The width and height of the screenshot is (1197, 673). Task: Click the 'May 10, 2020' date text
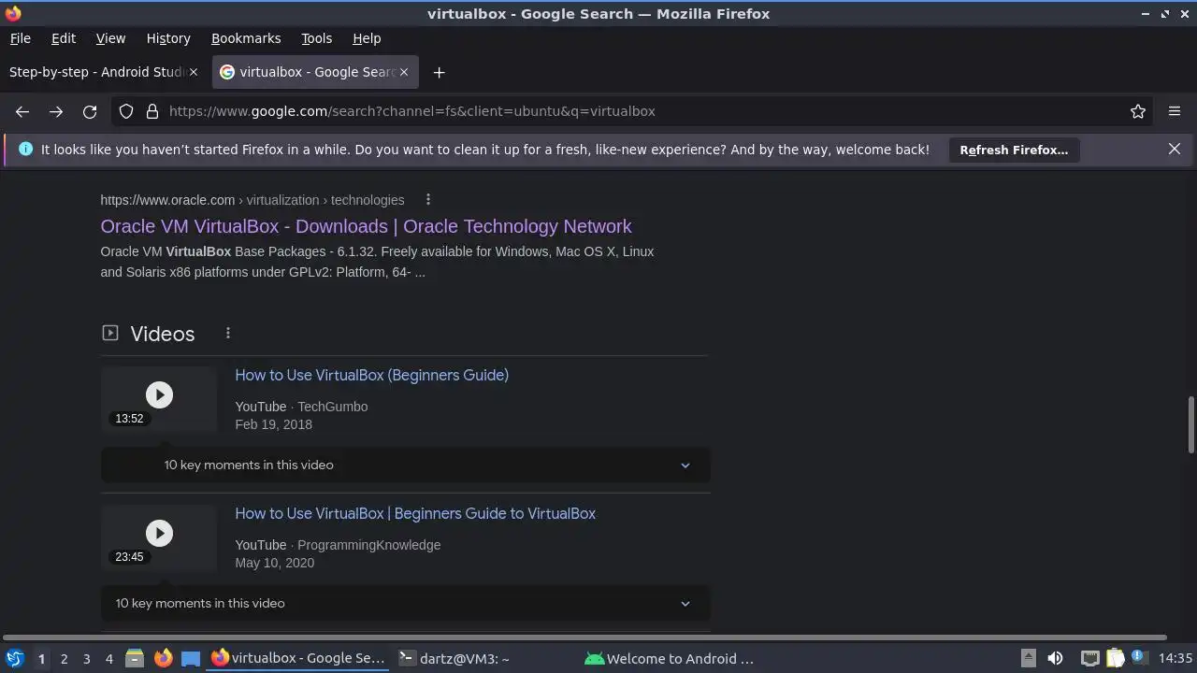[274, 563]
